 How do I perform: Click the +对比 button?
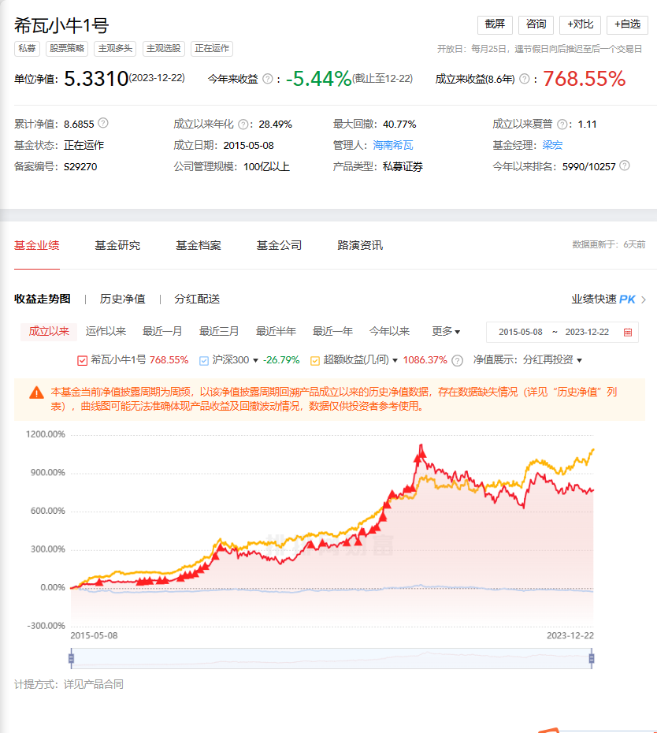(x=580, y=24)
